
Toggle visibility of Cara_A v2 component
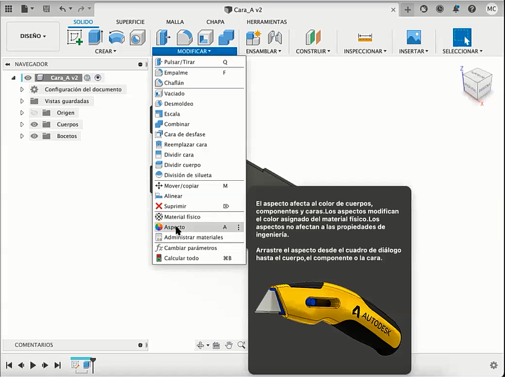tap(28, 77)
